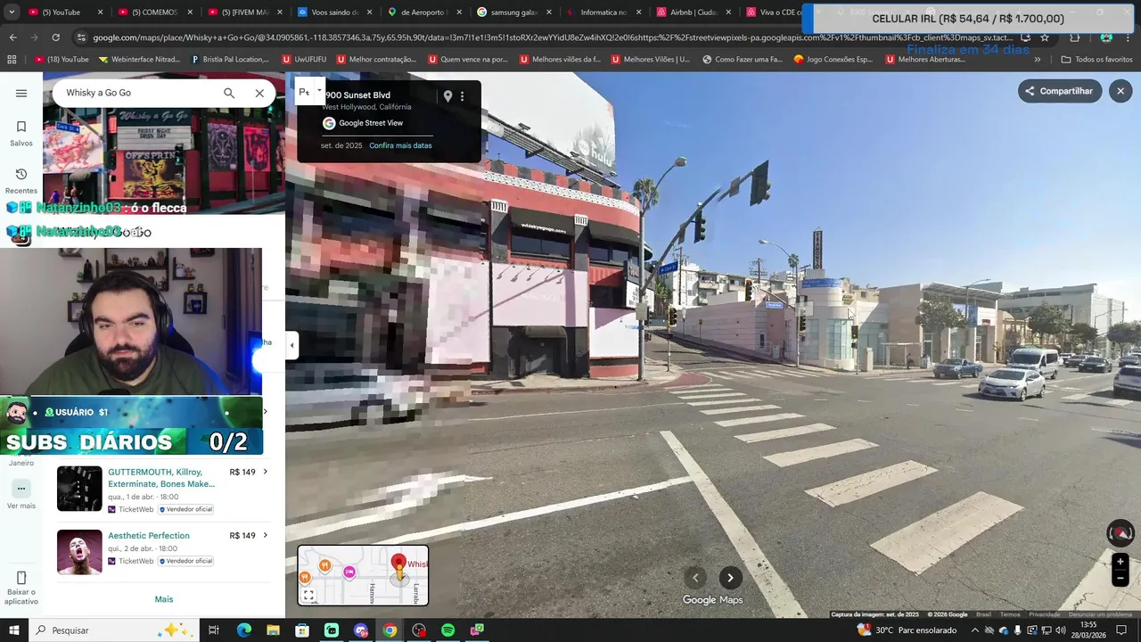Click the minimap thumbnail with red pin

363,575
